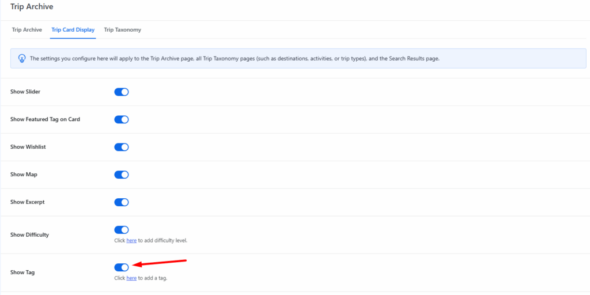Click the 'Show Wishlist' label text
This screenshot has width=590, height=295.
click(28, 147)
